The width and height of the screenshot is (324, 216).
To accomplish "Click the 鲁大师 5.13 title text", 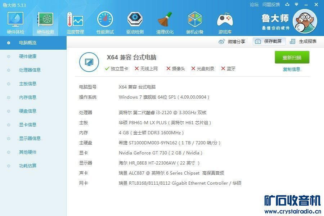I will point(14,5).
